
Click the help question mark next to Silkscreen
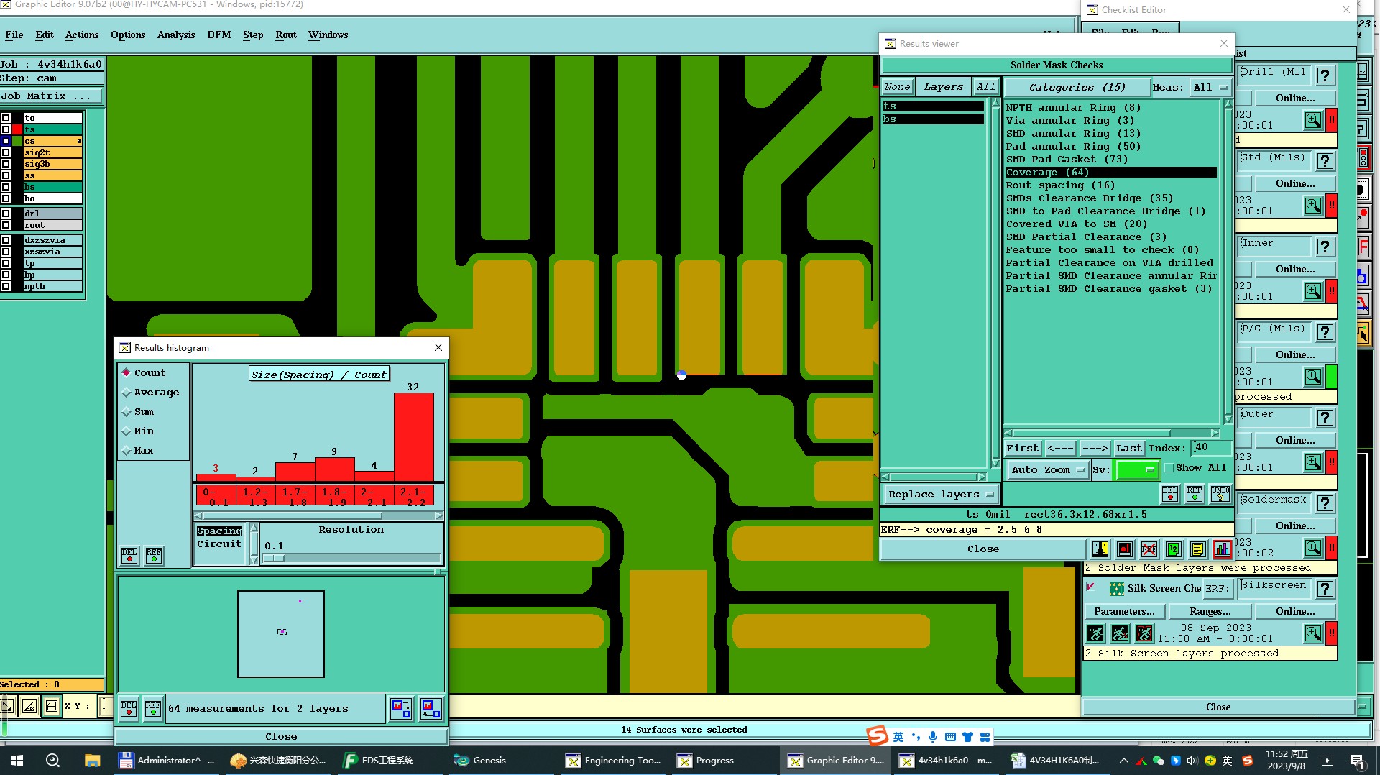point(1325,589)
